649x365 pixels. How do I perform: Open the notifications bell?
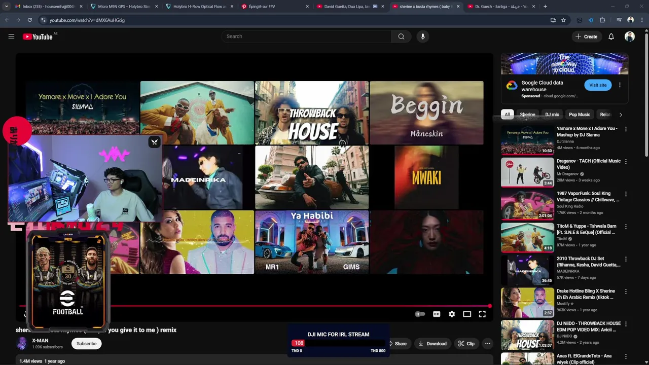[x=611, y=36]
